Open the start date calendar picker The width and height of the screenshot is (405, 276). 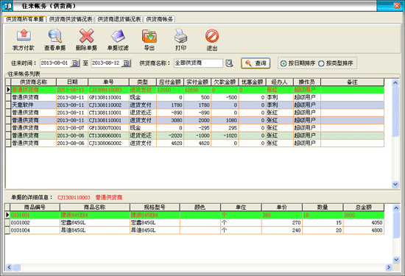click(x=75, y=63)
